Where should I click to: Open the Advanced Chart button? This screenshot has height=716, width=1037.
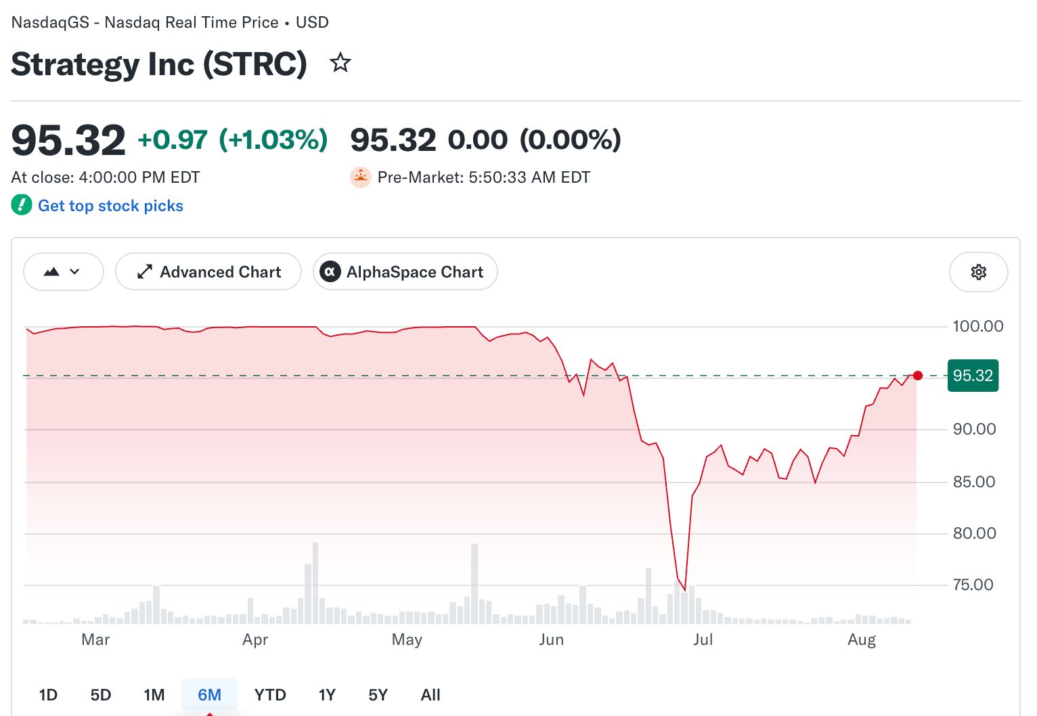[x=208, y=272]
